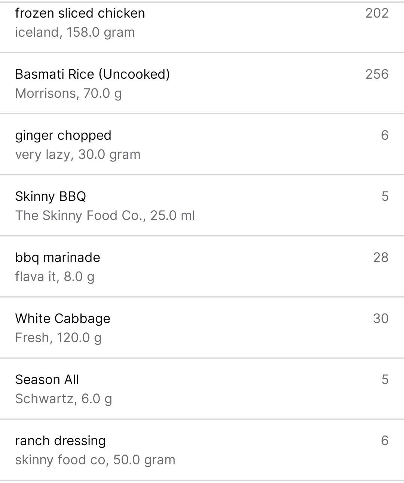Click the 202 calorie value for chicken
The height and width of the screenshot is (483, 404).
377,13
